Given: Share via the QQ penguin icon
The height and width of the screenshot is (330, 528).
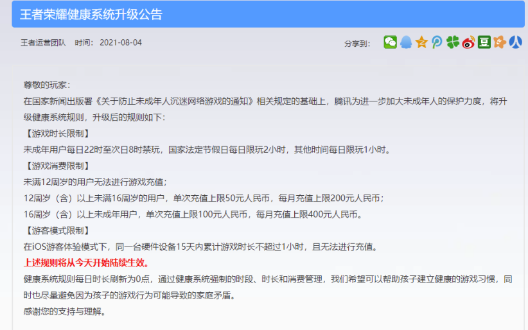Looking at the screenshot, I should tap(406, 42).
